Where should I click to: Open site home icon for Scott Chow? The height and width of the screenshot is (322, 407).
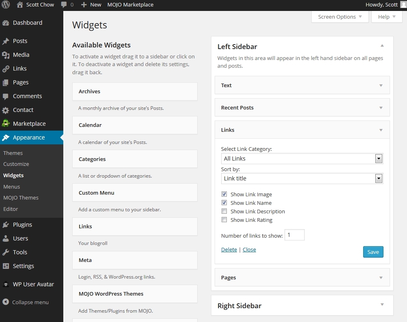[20, 5]
